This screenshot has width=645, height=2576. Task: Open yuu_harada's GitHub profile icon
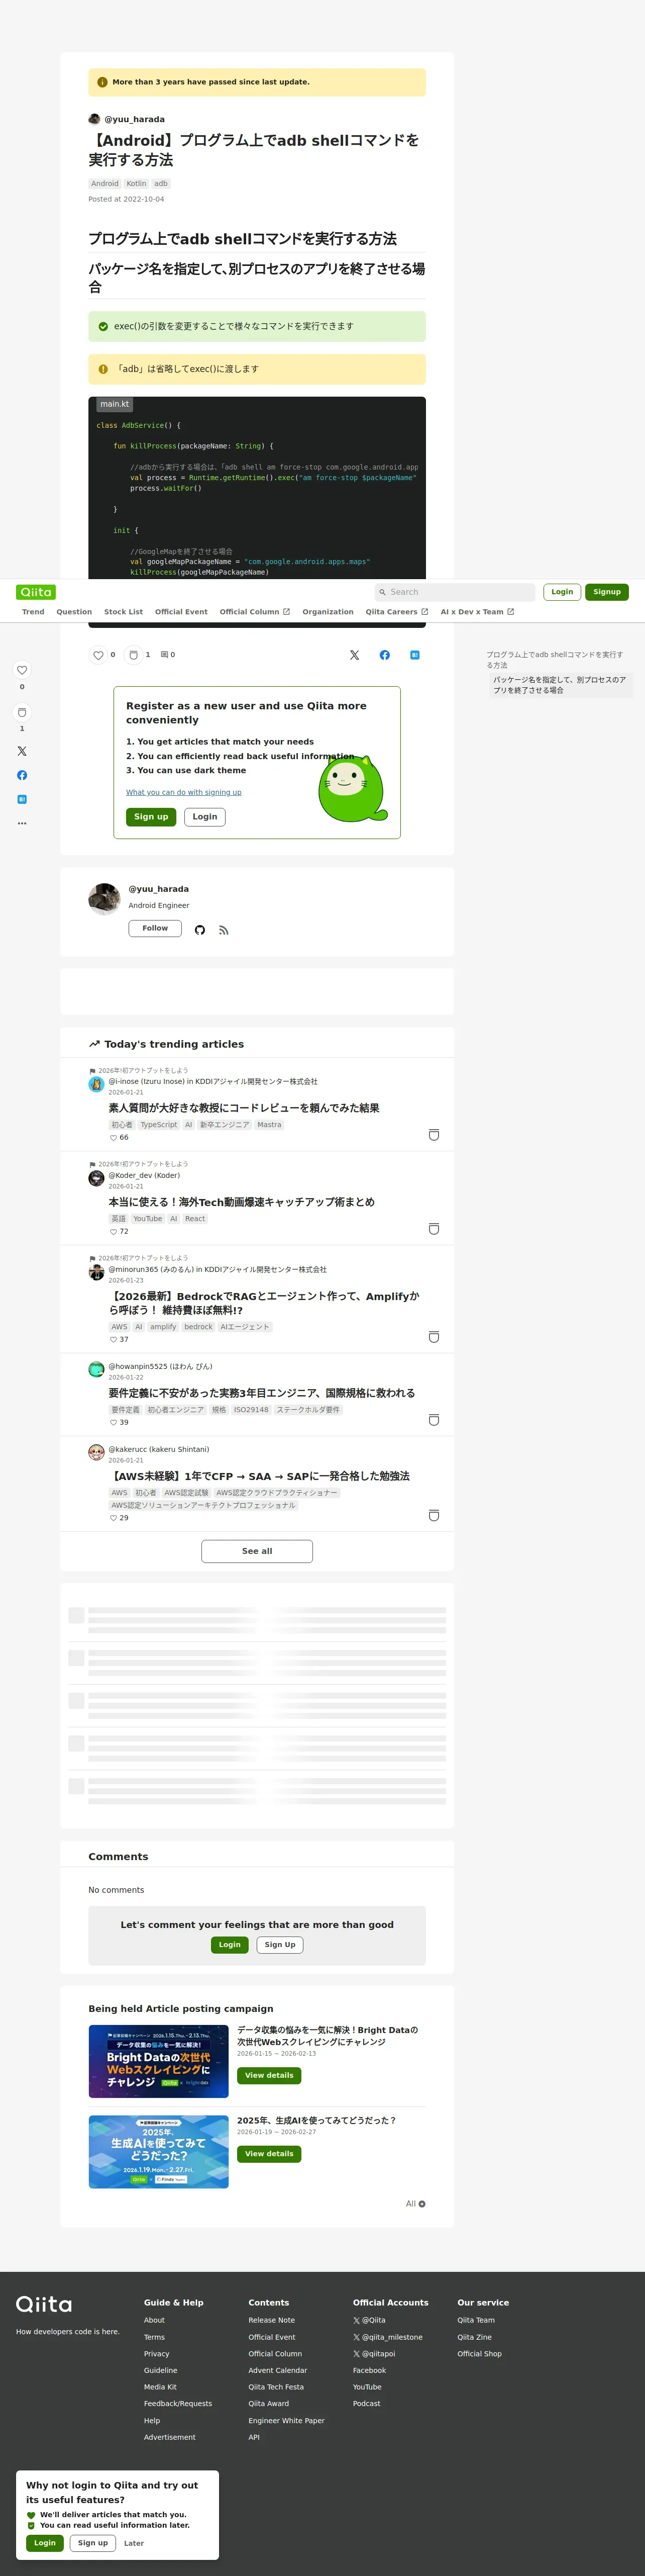[200, 930]
